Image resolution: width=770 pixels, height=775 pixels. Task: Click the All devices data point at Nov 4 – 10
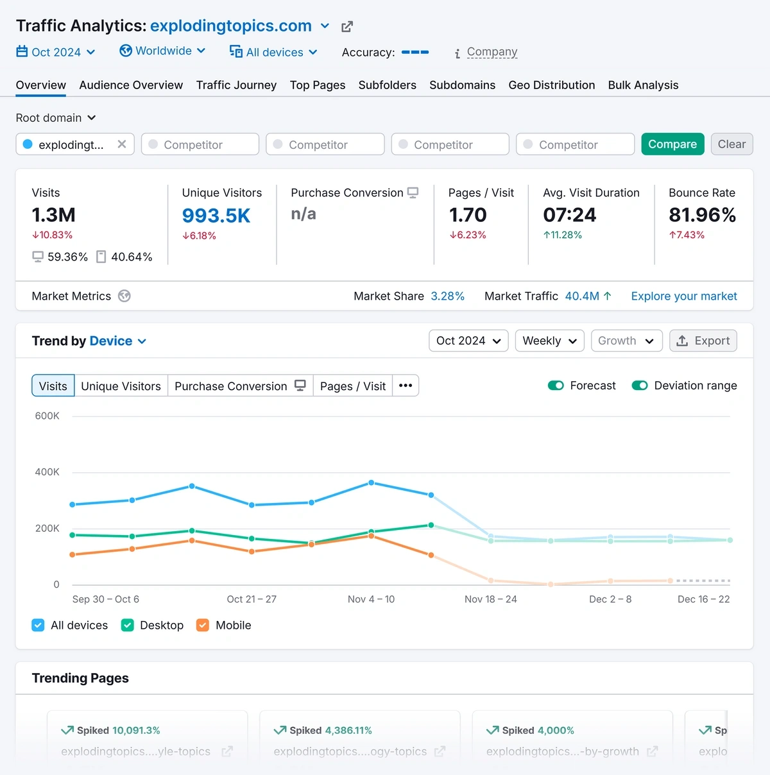click(371, 482)
